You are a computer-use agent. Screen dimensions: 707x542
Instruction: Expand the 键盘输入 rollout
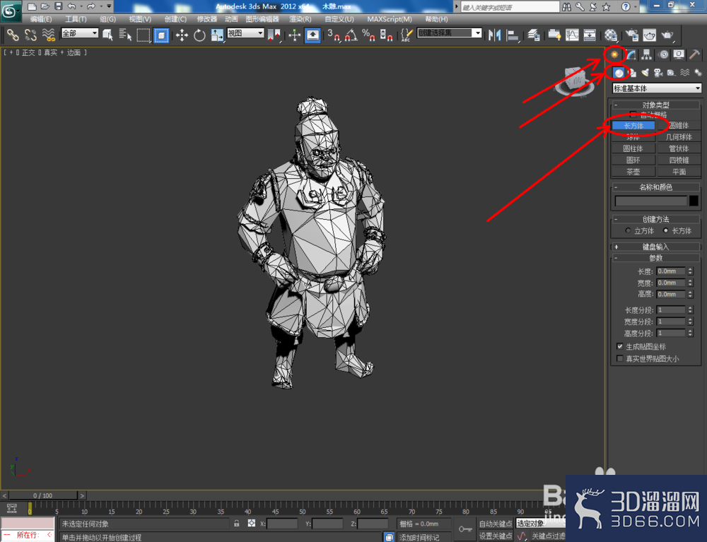655,247
